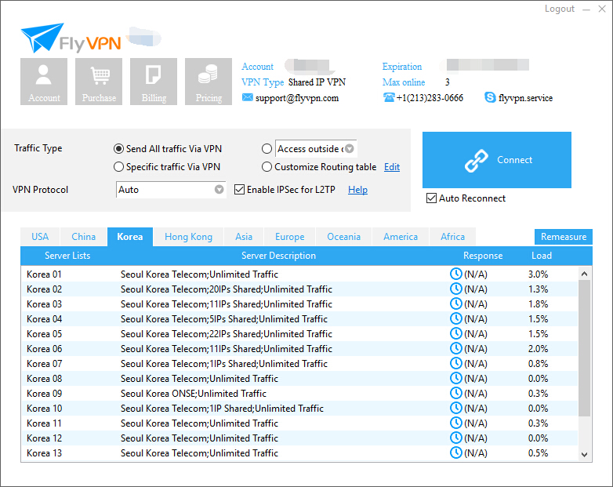This screenshot has height=487, width=613.
Task: Open the VPN Protocol Auto dropdown
Action: click(x=171, y=190)
